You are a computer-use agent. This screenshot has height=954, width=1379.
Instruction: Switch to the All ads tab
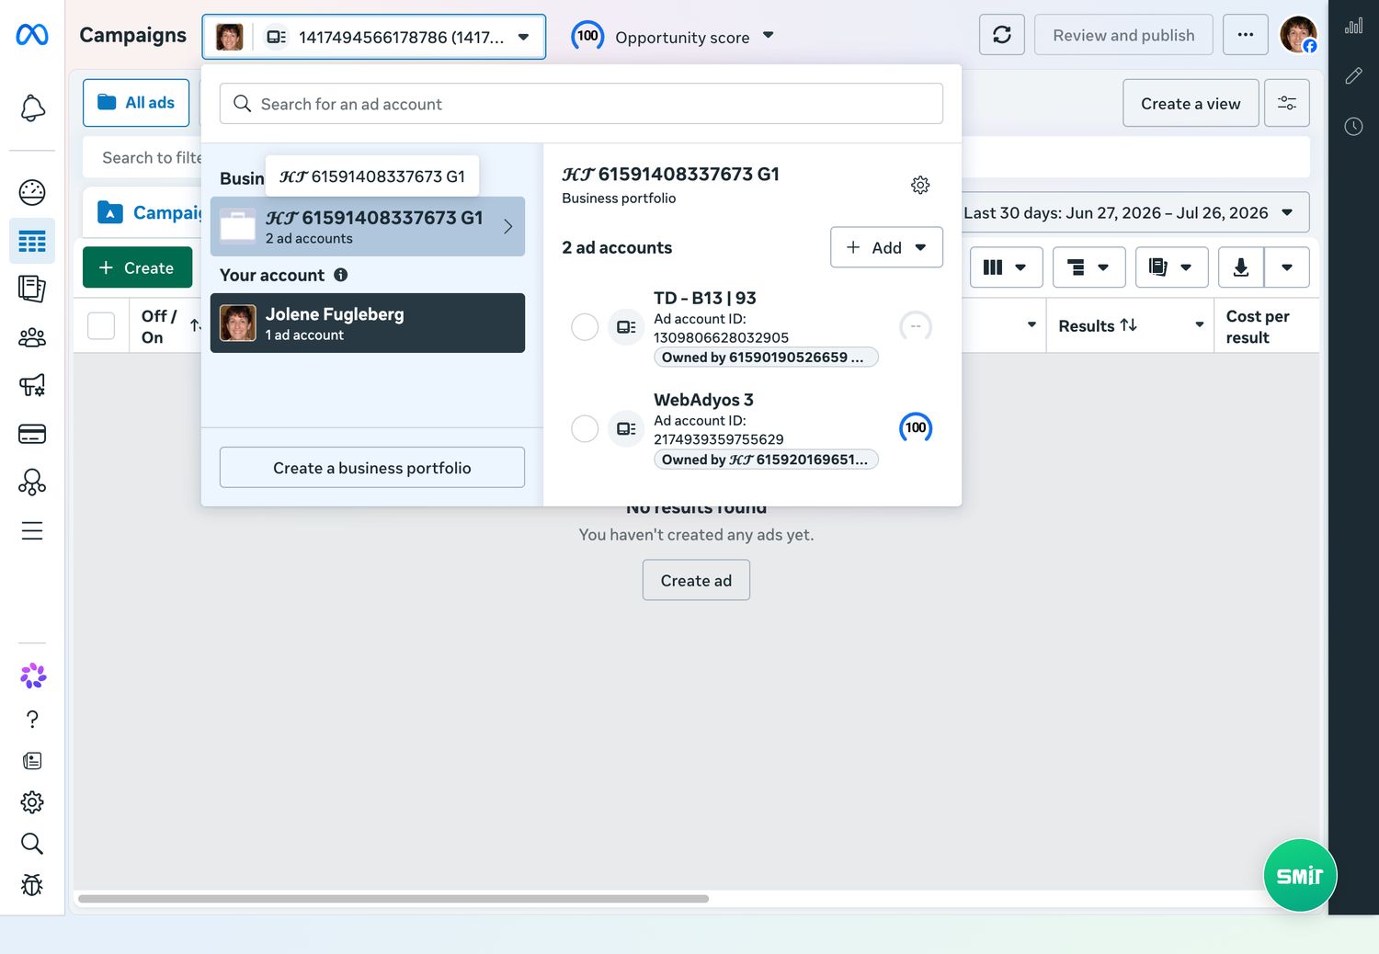point(136,103)
